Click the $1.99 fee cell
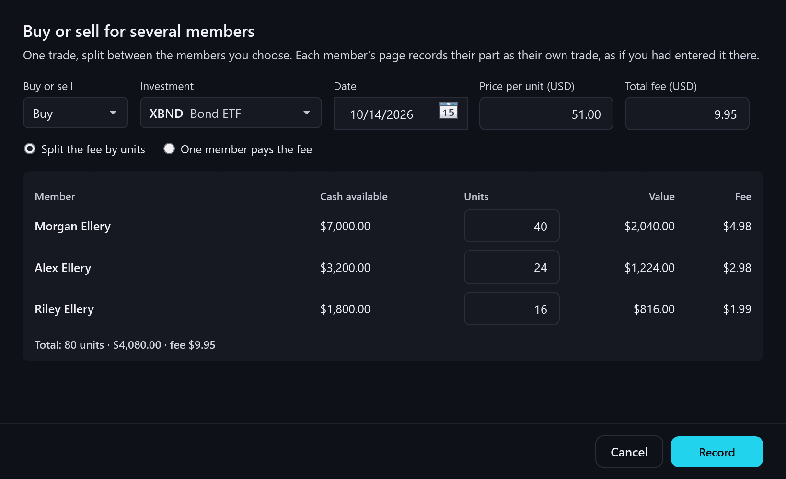Viewport: 786px width, 479px height. [737, 309]
